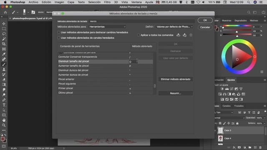Open the brush preset picker arrow

tap(28, 12)
